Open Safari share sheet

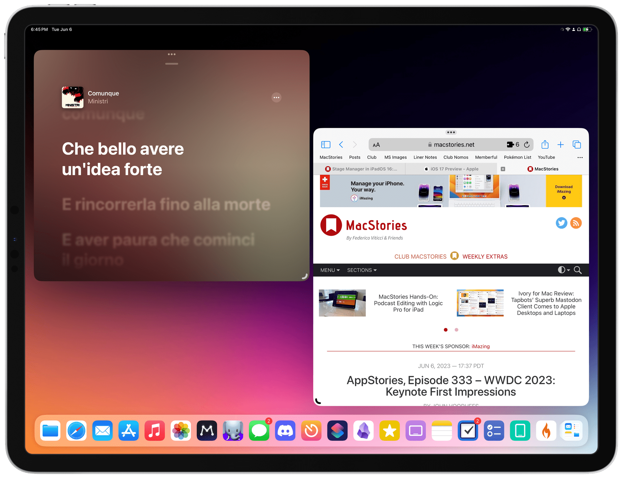click(x=545, y=144)
